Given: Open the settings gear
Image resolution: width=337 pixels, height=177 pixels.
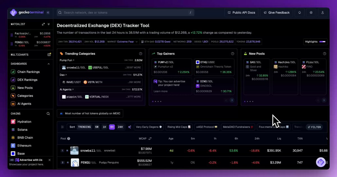Looking at the screenshot, I should click(x=311, y=12).
